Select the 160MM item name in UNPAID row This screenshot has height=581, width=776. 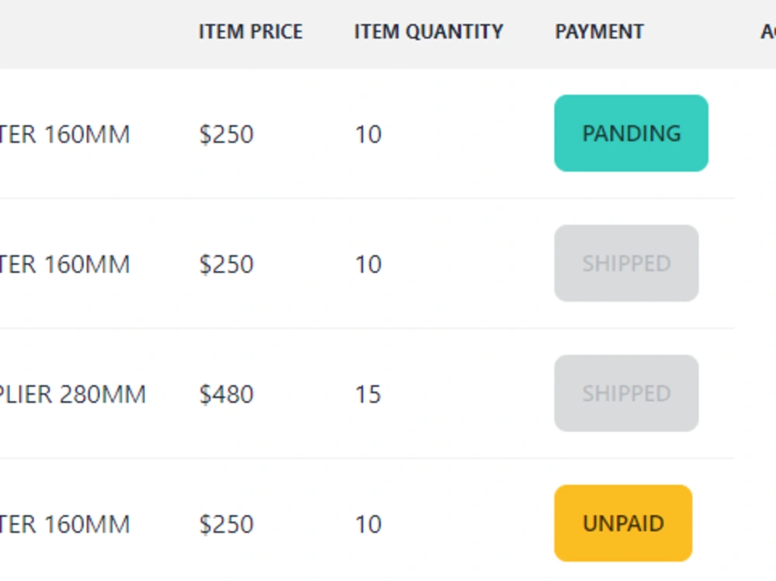pyautogui.click(x=65, y=524)
